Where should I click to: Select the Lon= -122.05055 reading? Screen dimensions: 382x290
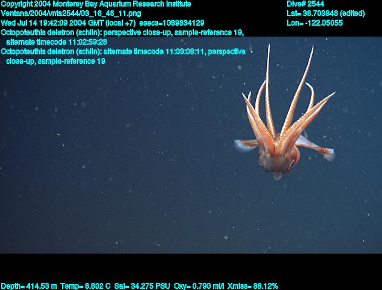[315, 23]
